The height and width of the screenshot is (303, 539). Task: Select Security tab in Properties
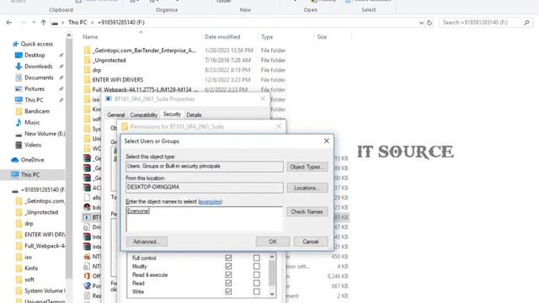click(172, 114)
